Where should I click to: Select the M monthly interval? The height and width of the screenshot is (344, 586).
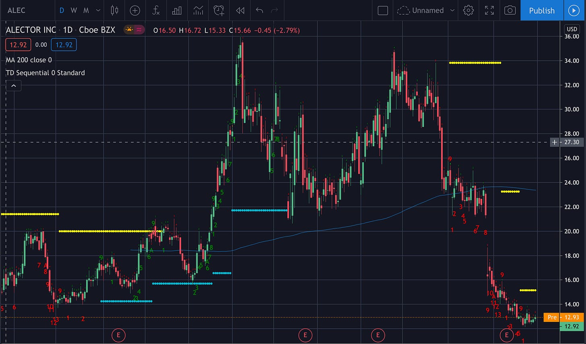click(x=86, y=10)
